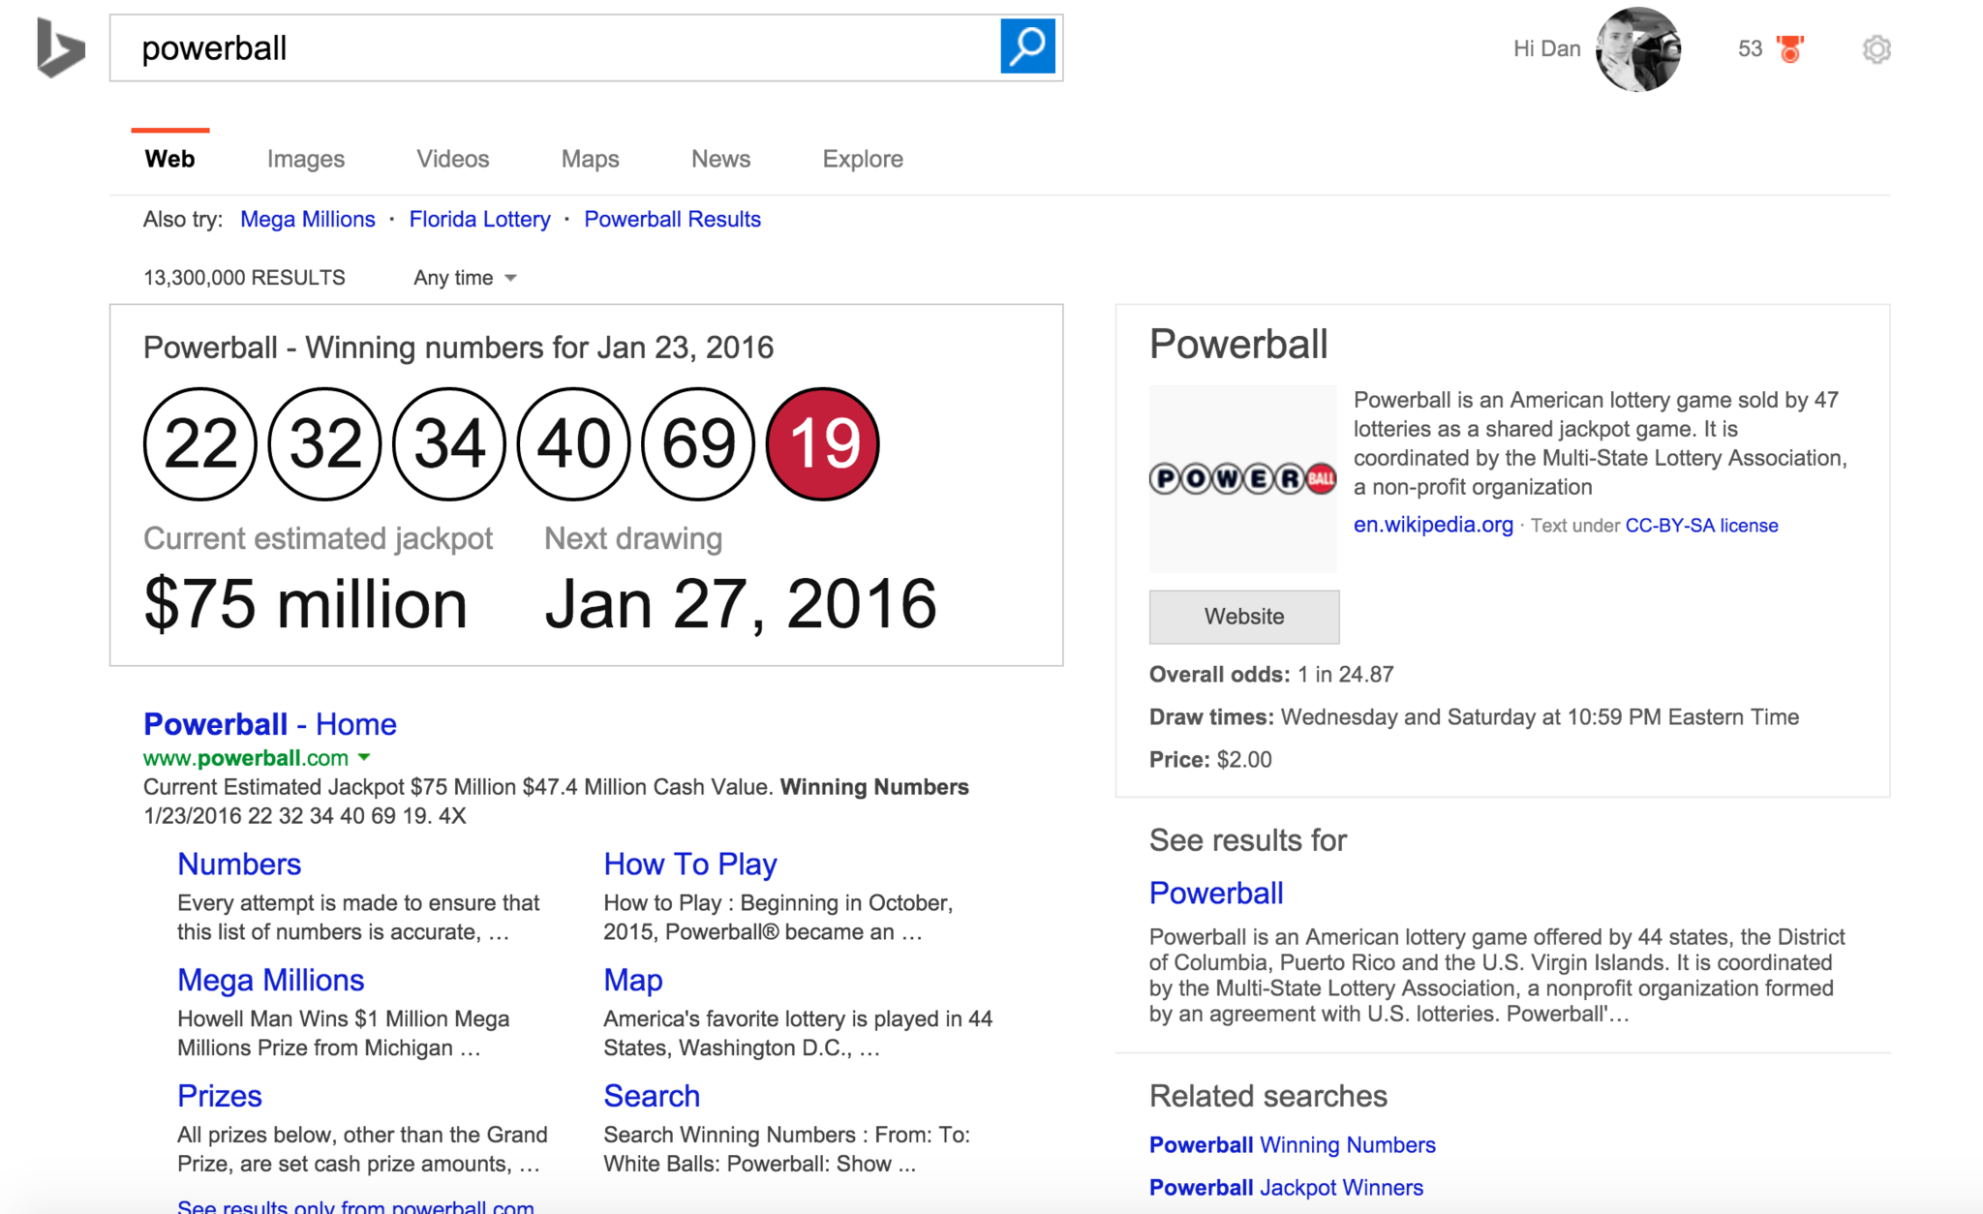Click the Bing logo icon
The image size is (1983, 1214).
click(60, 47)
